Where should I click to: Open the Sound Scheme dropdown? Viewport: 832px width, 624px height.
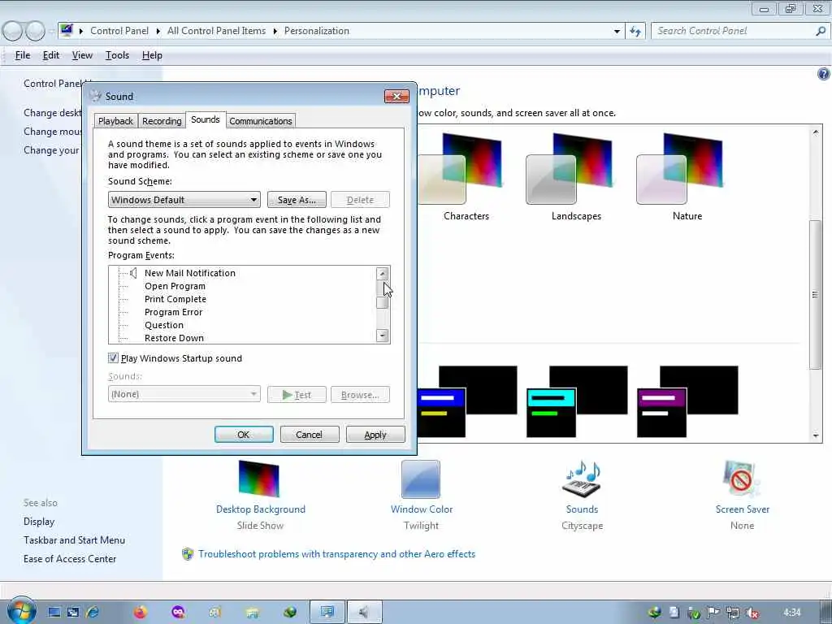[184, 200]
